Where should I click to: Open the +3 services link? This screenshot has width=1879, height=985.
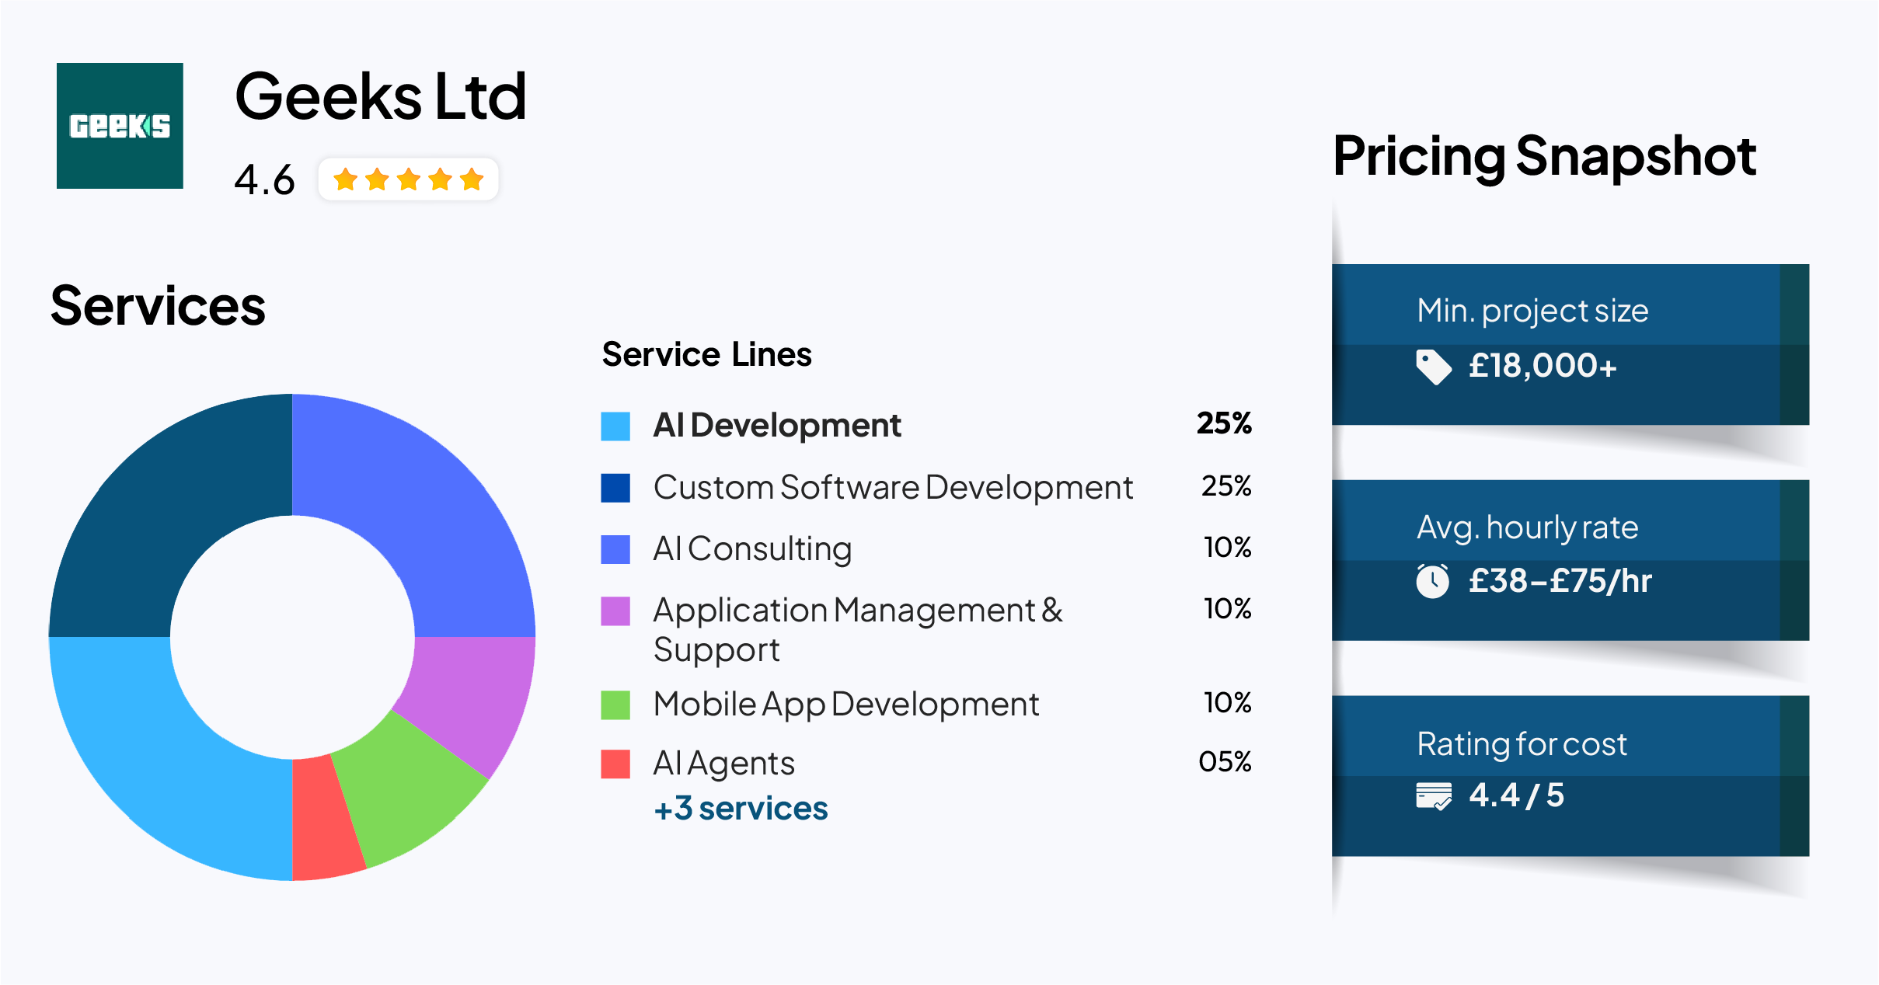[x=741, y=808]
